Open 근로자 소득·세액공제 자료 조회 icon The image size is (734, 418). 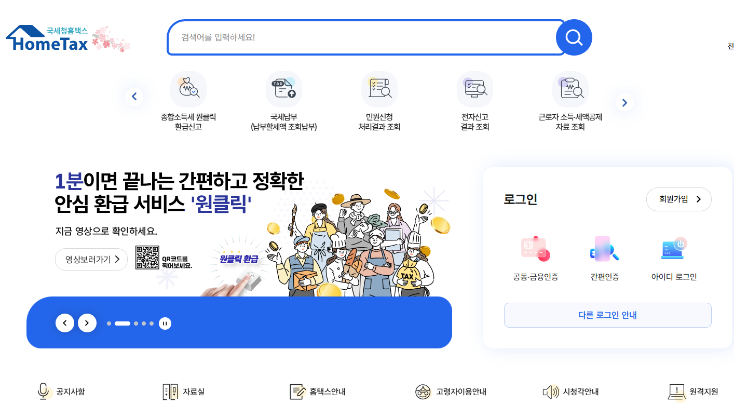570,89
